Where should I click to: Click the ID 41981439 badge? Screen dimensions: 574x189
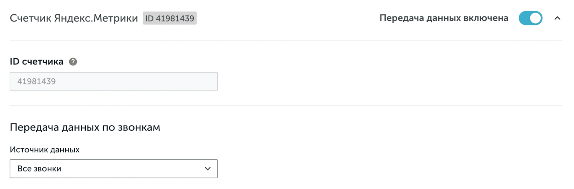click(x=170, y=18)
